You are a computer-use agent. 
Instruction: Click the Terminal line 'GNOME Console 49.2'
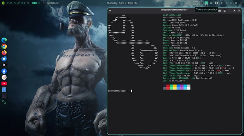pyautogui.click(x=179, y=48)
